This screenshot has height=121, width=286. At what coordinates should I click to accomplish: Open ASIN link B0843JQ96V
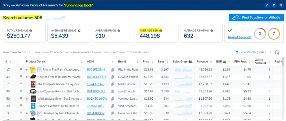pyautogui.click(x=96, y=113)
